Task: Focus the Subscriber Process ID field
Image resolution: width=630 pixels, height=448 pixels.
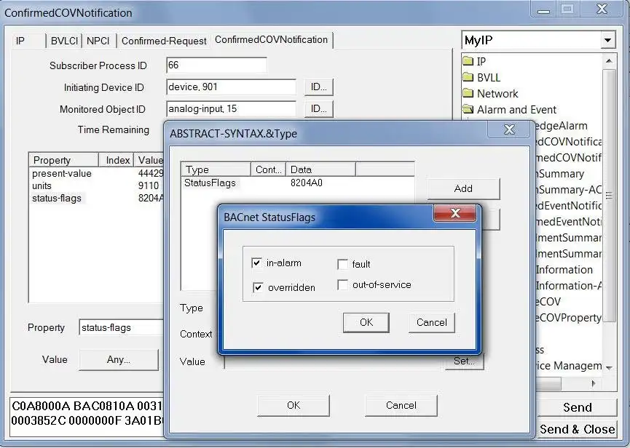Action: [216, 65]
